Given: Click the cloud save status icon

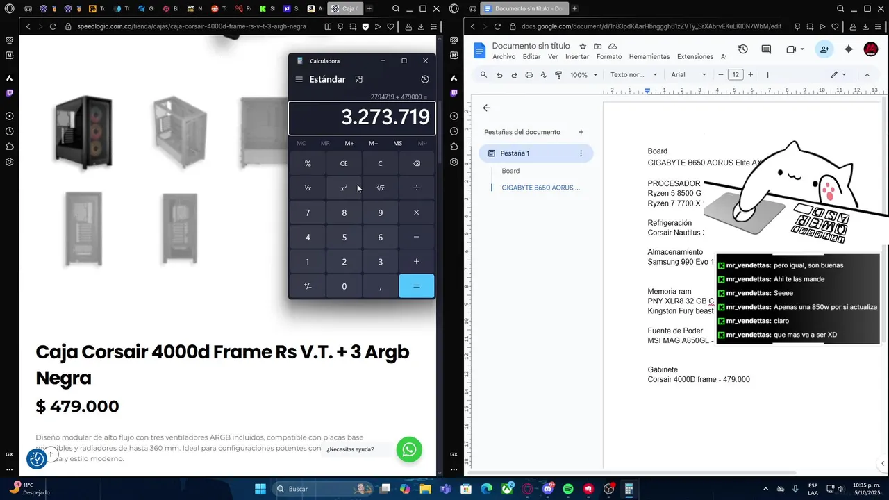Looking at the screenshot, I should click(x=613, y=47).
